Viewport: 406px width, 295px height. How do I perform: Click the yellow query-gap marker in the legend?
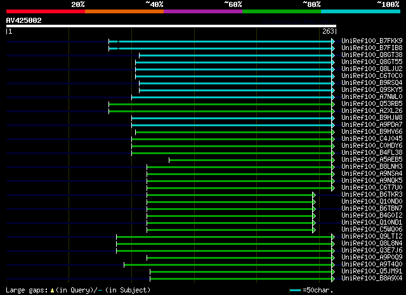[x=52, y=291]
